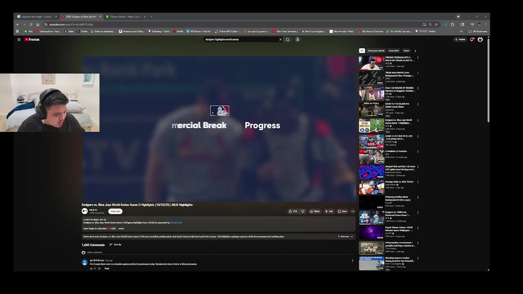Open the Netflix bookmark
The image size is (523, 294).
point(178,31)
